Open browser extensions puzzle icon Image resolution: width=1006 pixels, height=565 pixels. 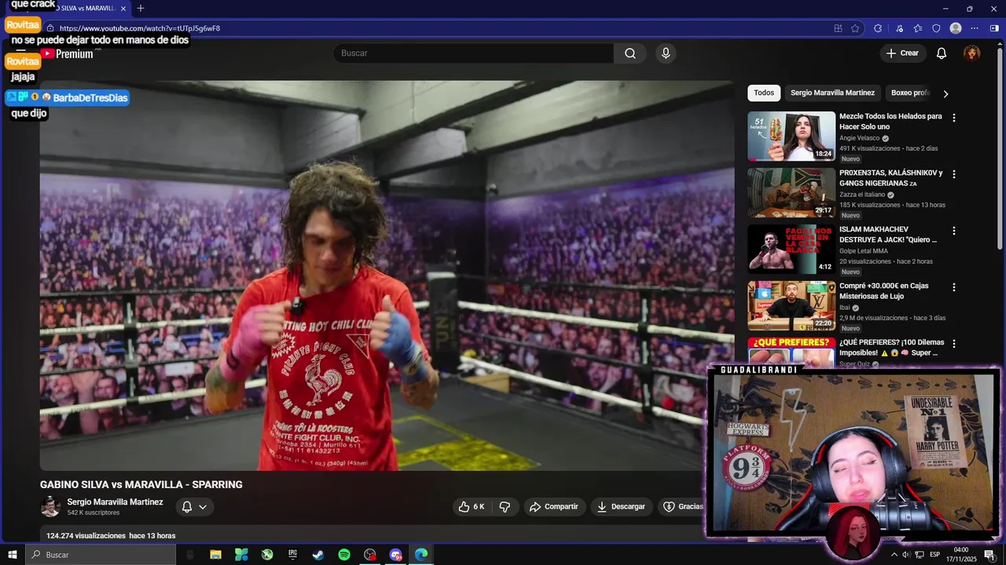click(878, 28)
